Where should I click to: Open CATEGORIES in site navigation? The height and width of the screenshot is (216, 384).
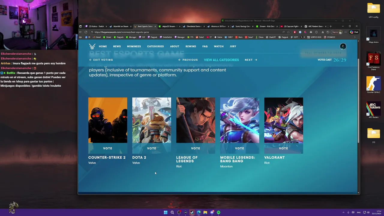click(155, 46)
